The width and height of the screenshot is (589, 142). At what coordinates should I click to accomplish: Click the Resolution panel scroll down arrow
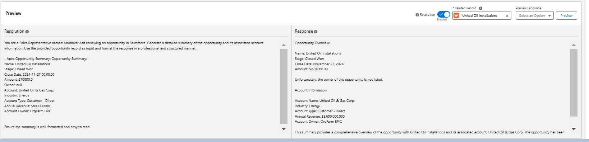(284, 129)
